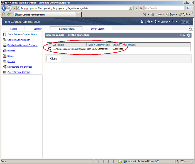Image resolution: width=195 pixels, height=164 pixels.
Task: Click the blue Help question mark icon
Action: (x=173, y=22)
